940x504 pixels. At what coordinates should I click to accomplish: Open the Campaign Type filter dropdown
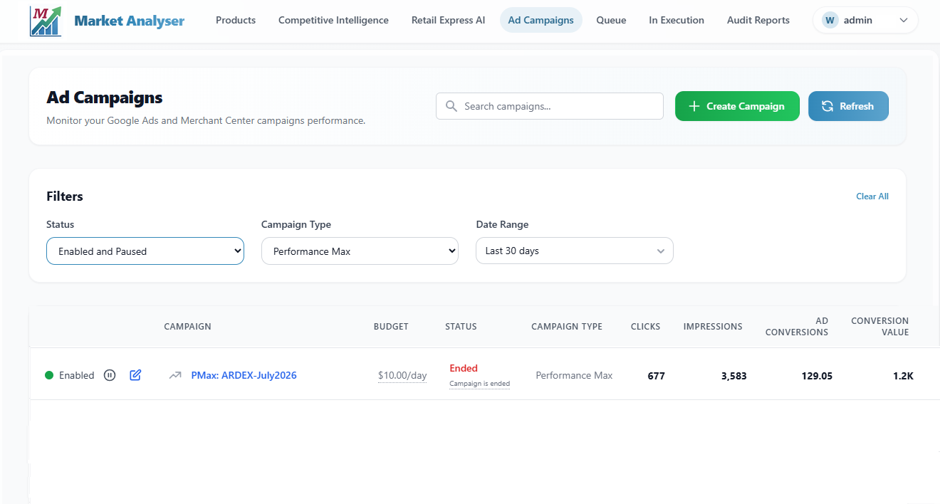(x=360, y=251)
